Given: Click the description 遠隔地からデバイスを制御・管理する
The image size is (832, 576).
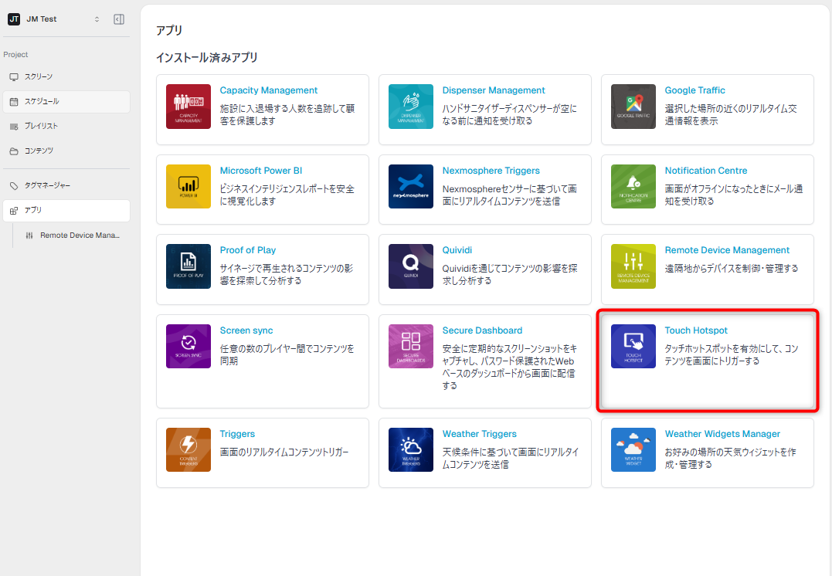Looking at the screenshot, I should coord(731,269).
